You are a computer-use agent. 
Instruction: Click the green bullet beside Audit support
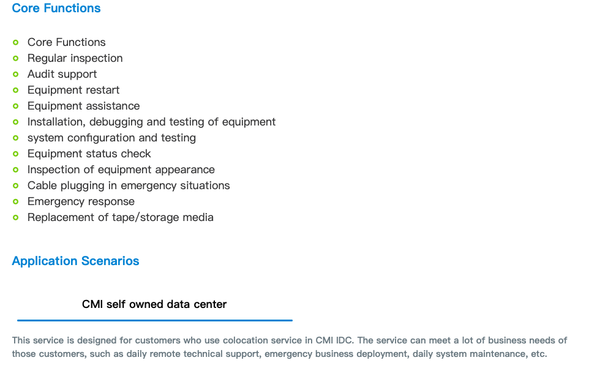(15, 74)
